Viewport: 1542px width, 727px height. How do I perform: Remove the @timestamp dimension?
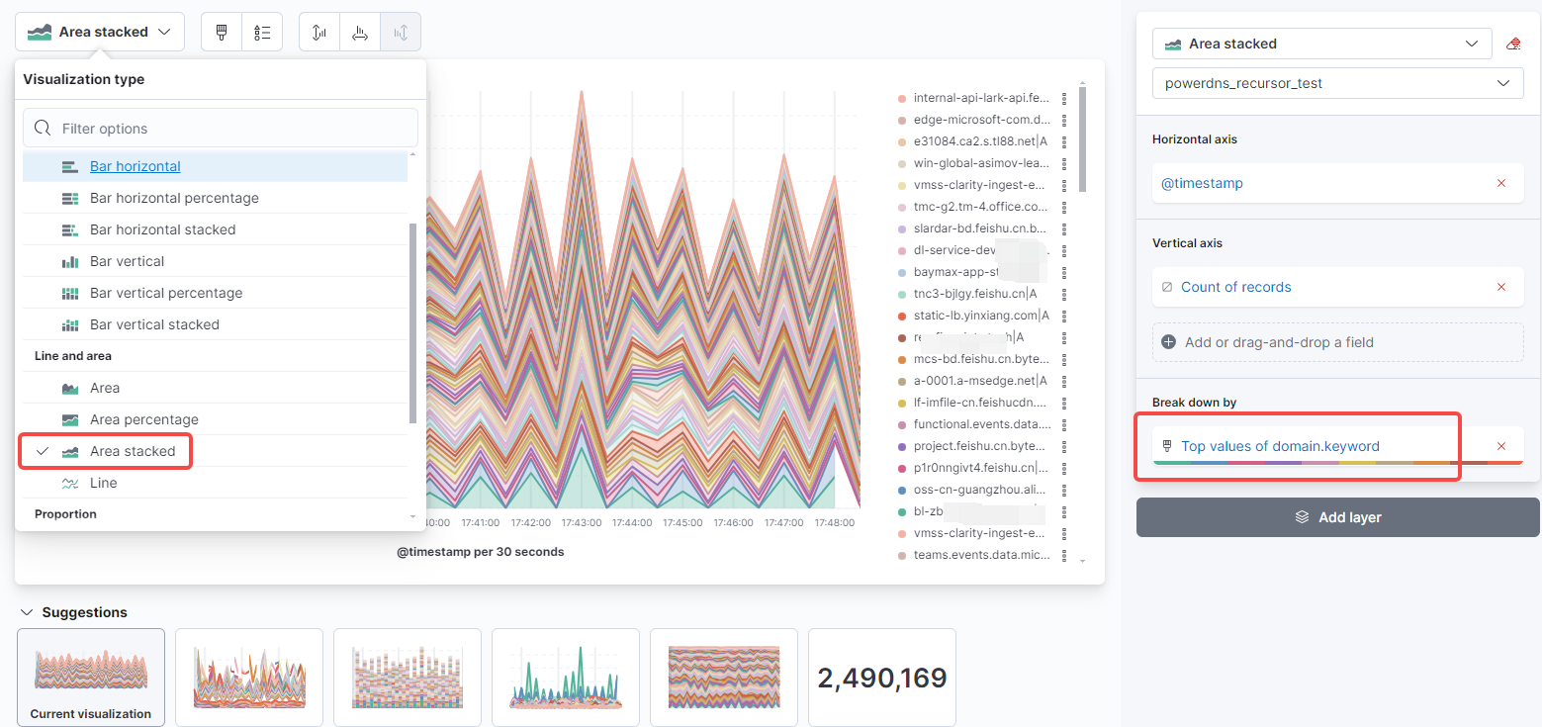pyautogui.click(x=1501, y=183)
